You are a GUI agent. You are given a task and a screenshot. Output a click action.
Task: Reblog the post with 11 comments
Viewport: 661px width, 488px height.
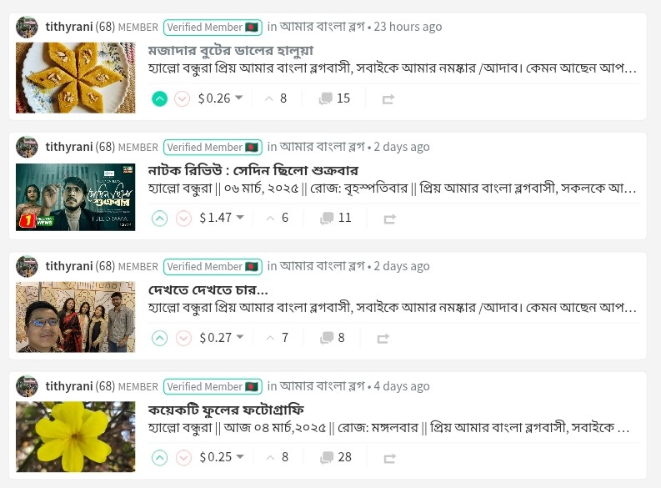pos(390,219)
